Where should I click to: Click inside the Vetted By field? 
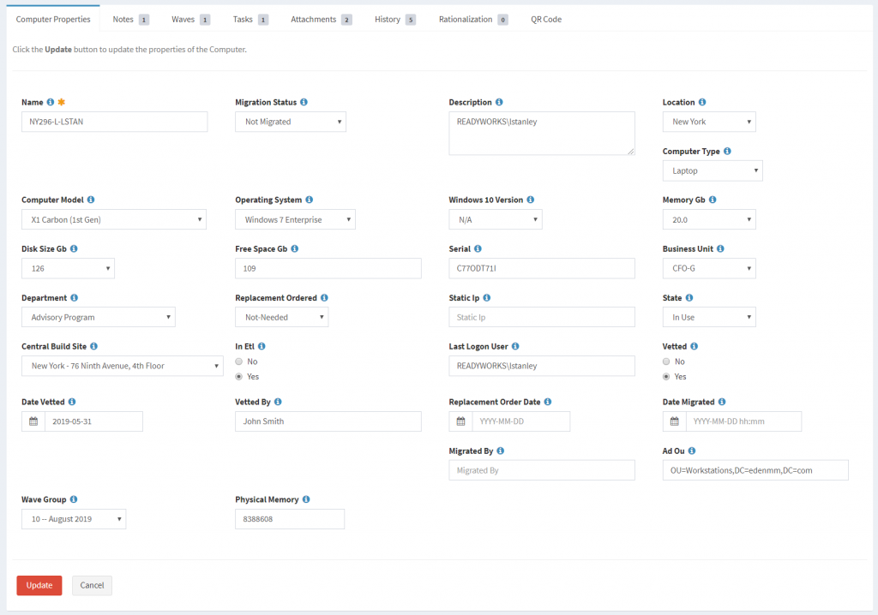pos(328,421)
